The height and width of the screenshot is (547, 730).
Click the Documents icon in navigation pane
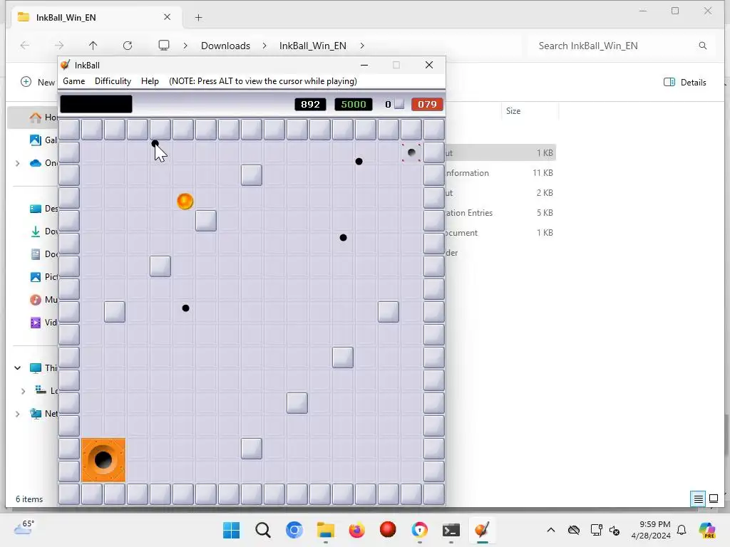(36, 254)
